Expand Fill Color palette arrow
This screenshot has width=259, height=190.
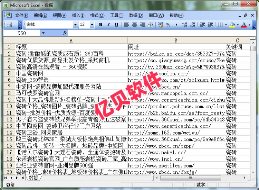tap(238, 25)
